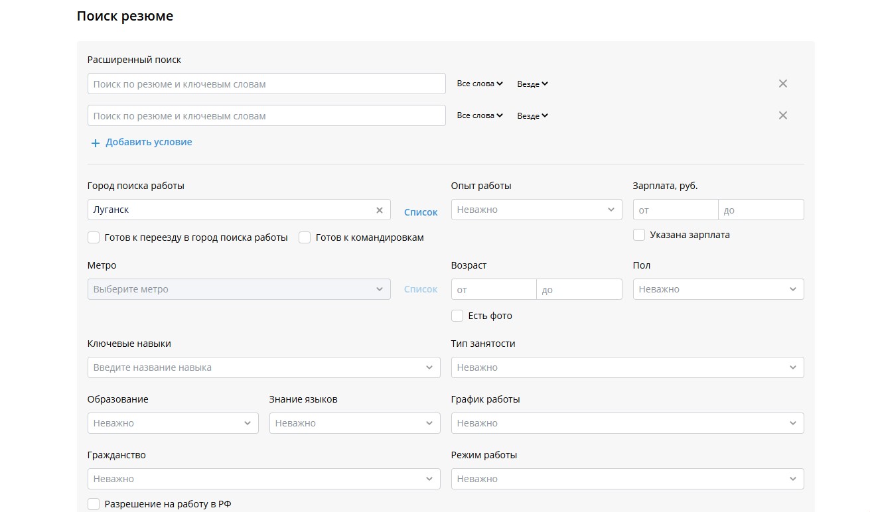Remove the second search condition row
This screenshot has width=870, height=512.
tap(782, 115)
